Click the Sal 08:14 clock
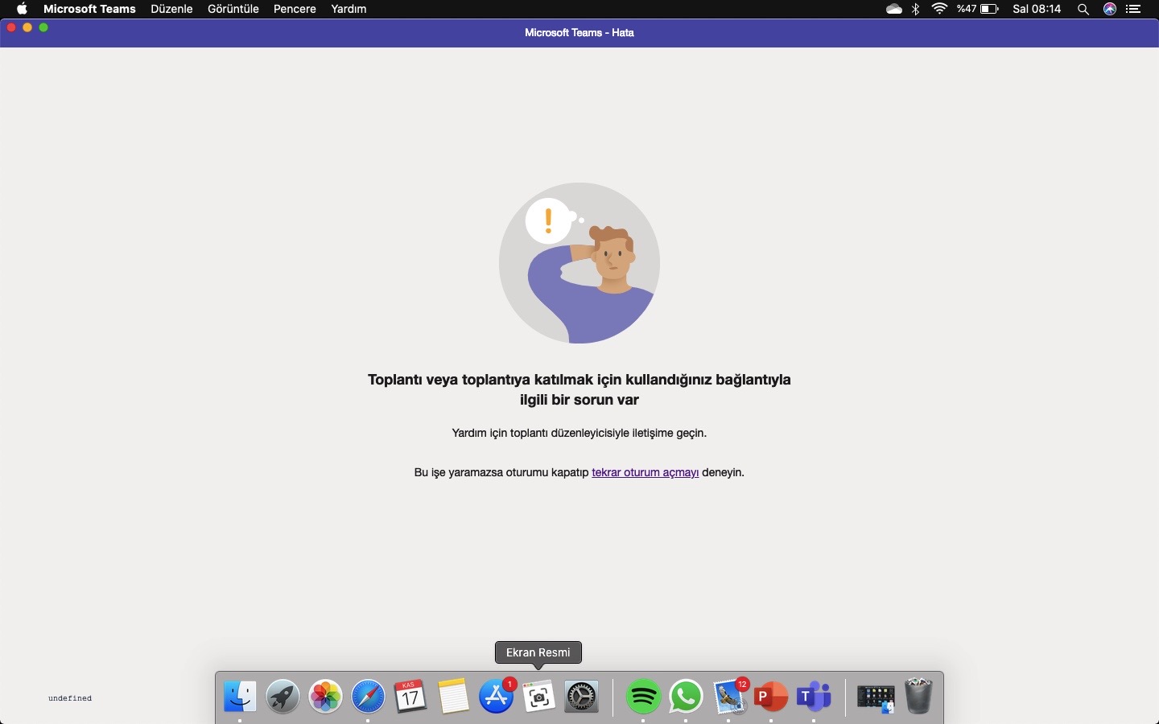The width and height of the screenshot is (1159, 724). (1037, 9)
